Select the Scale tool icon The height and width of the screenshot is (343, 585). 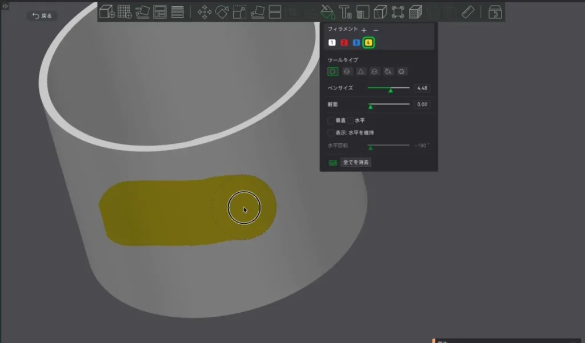[239, 12]
